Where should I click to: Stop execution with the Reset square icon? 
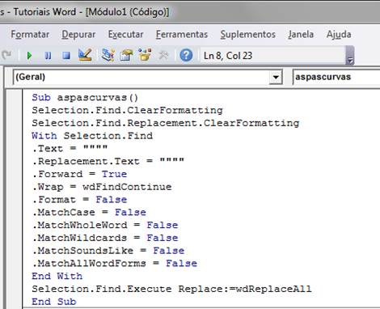tap(66, 56)
